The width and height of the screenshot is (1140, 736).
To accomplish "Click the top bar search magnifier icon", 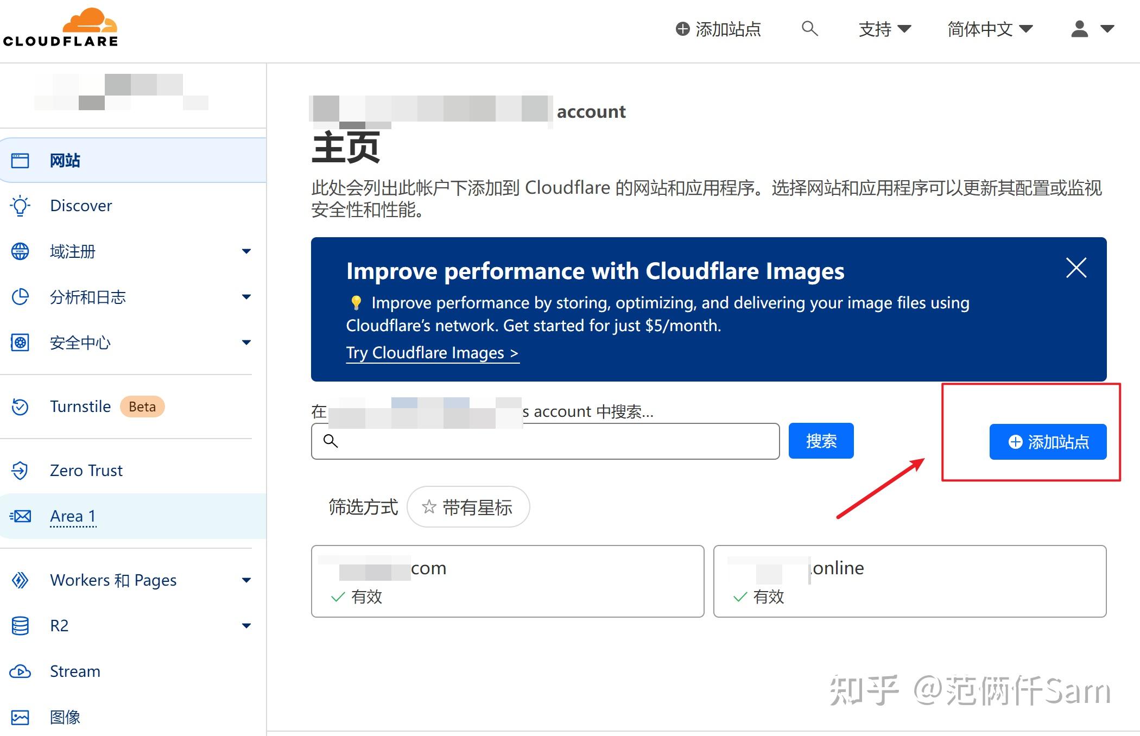I will 809,28.
